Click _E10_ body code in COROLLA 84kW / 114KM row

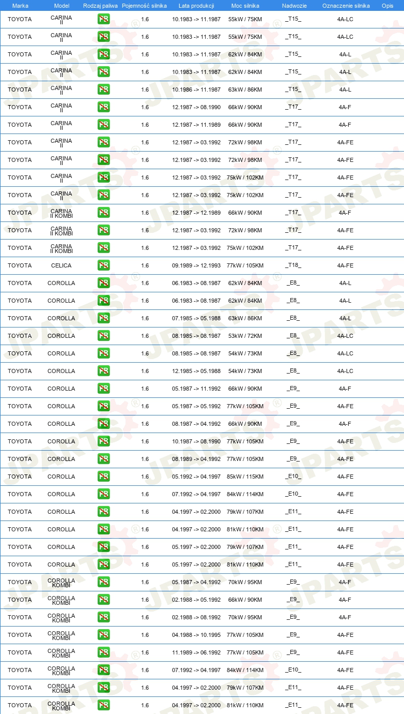click(x=293, y=494)
